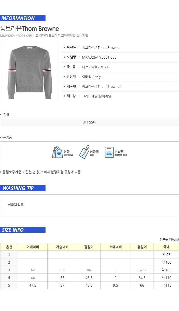This screenshot has height=311, width=179.
Task: Click the brand value 톰브라운 / Thom Browne
Action: (x=101, y=48)
